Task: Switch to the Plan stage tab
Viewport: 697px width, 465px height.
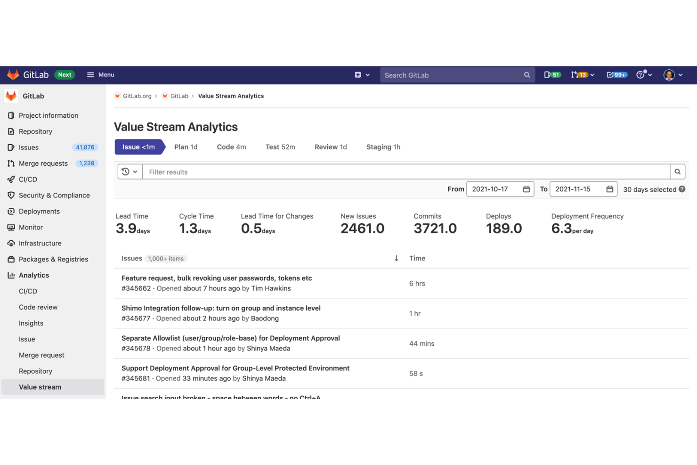Action: (186, 147)
